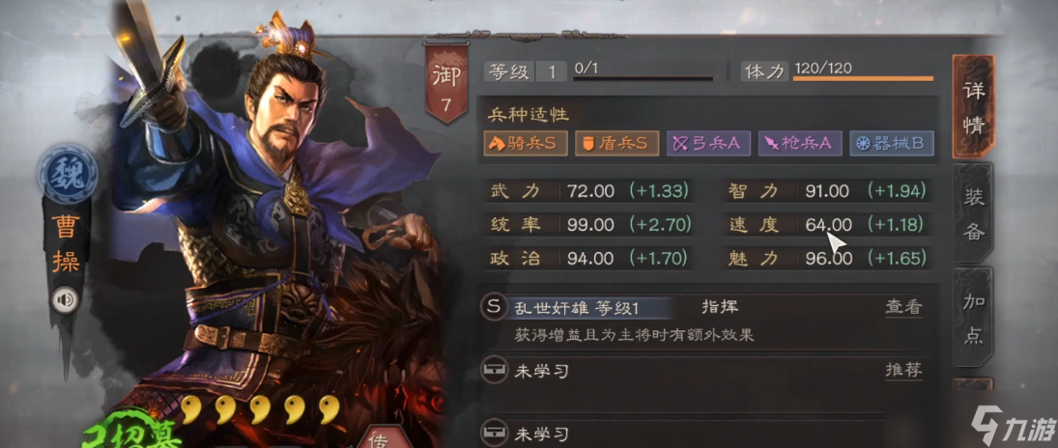Play Cao Cao's voice with the speaker icon
Image resolution: width=1058 pixels, height=448 pixels.
66,299
